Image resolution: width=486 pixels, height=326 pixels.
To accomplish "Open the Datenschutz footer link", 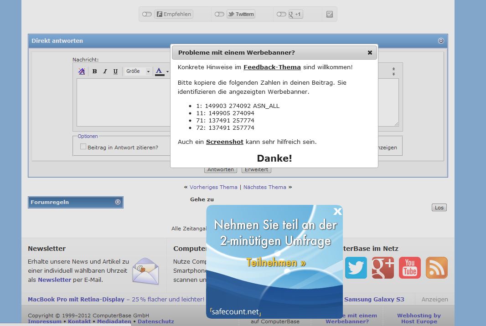I will click(156, 321).
